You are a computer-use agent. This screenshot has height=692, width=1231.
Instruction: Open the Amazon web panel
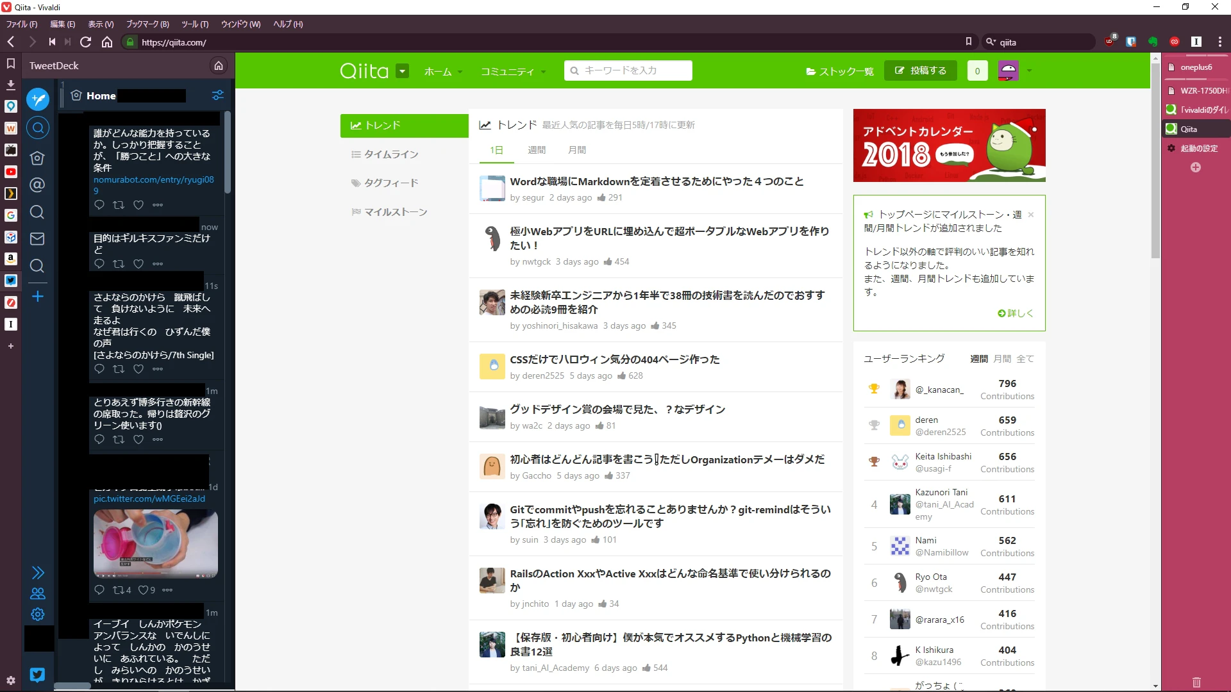coord(11,259)
